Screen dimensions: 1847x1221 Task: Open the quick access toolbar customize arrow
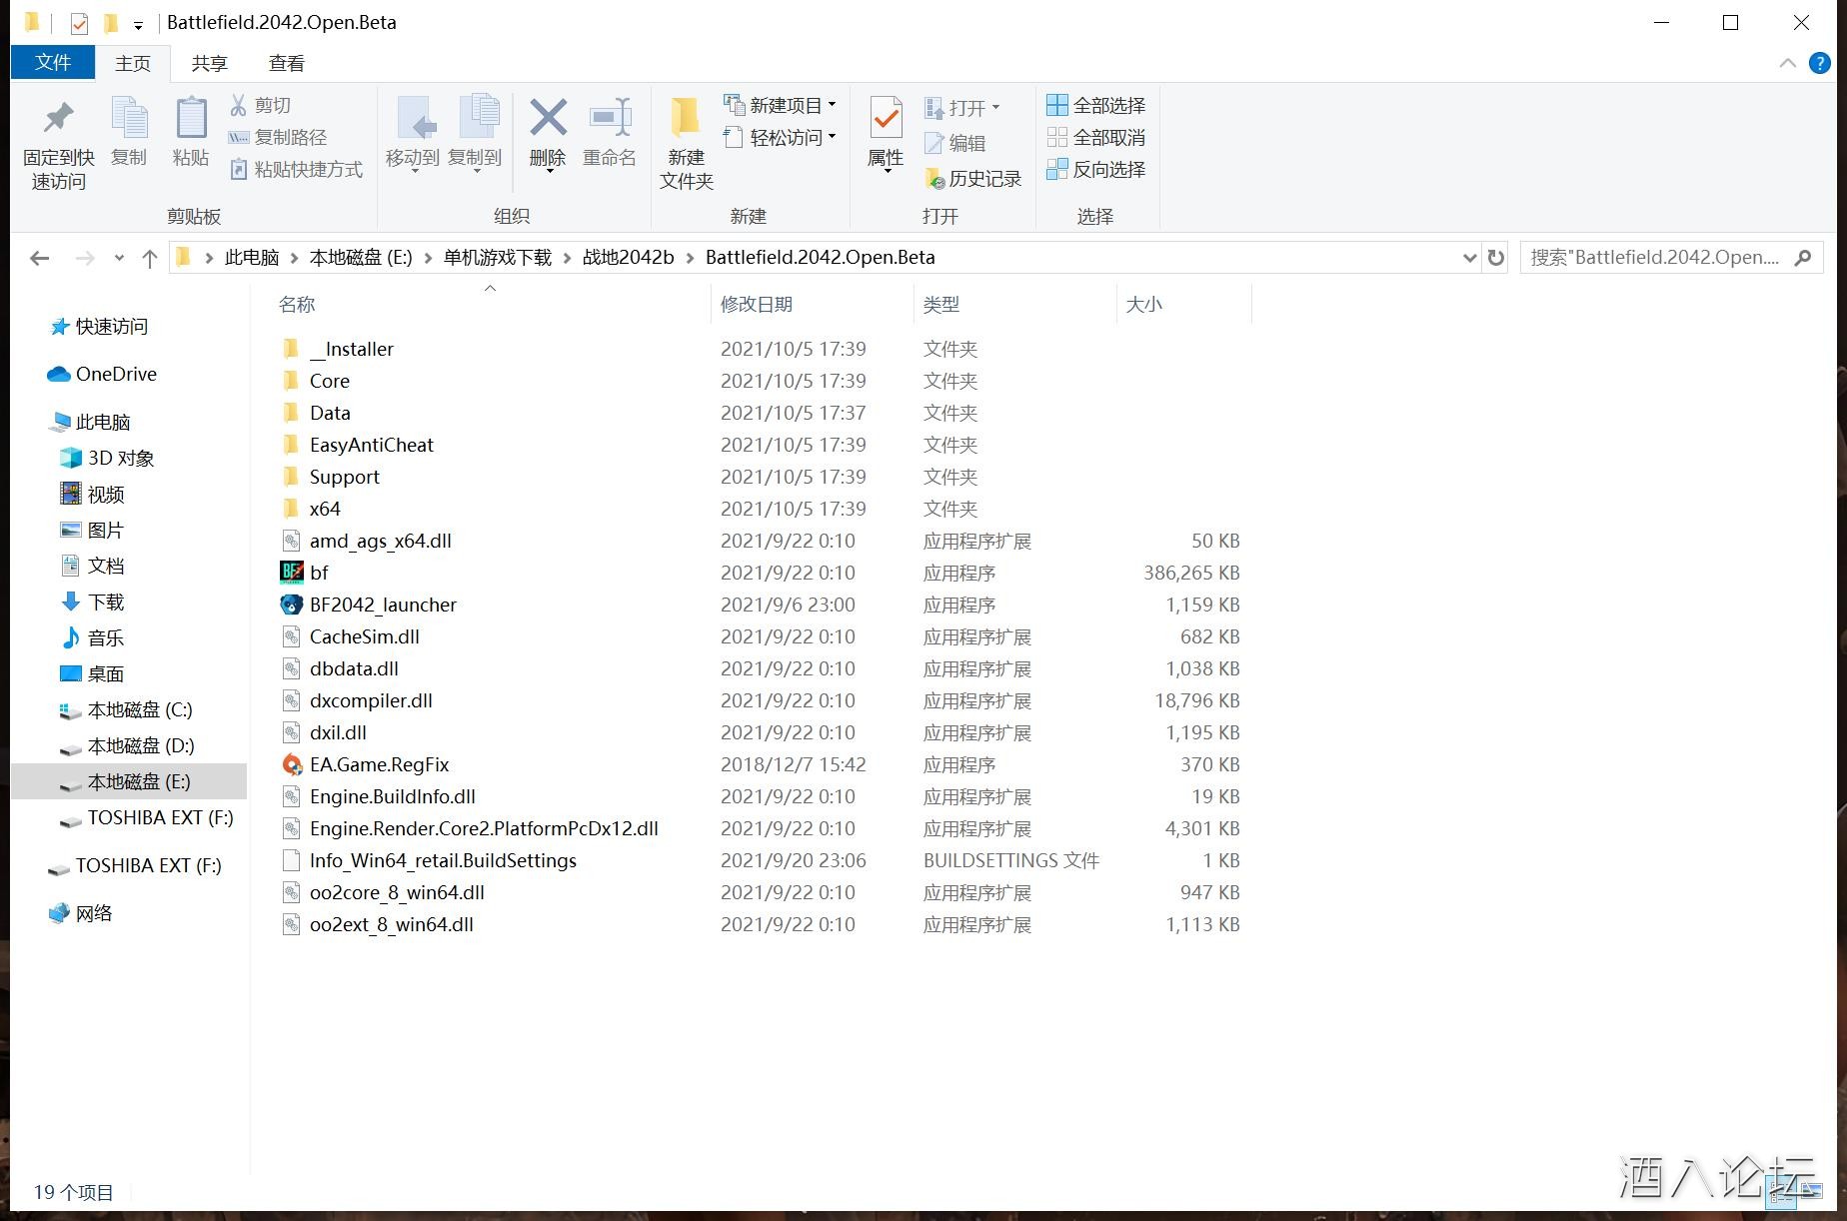pyautogui.click(x=138, y=24)
